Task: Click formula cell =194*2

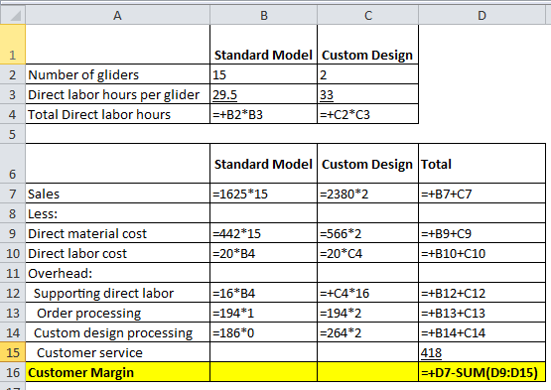Action: 368,313
